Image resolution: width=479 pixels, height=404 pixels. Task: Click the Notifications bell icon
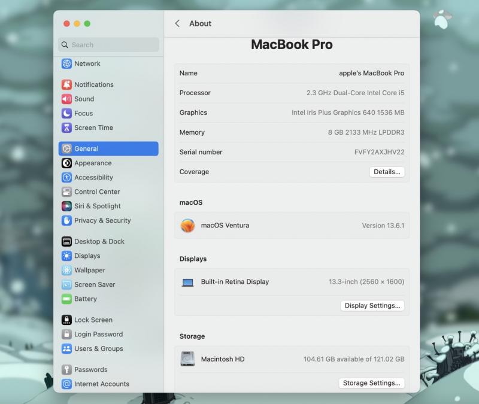[x=66, y=84]
